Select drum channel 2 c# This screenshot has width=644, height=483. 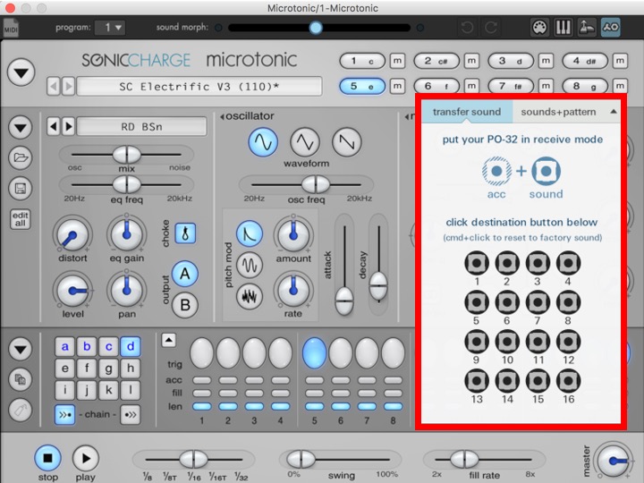[x=436, y=61]
